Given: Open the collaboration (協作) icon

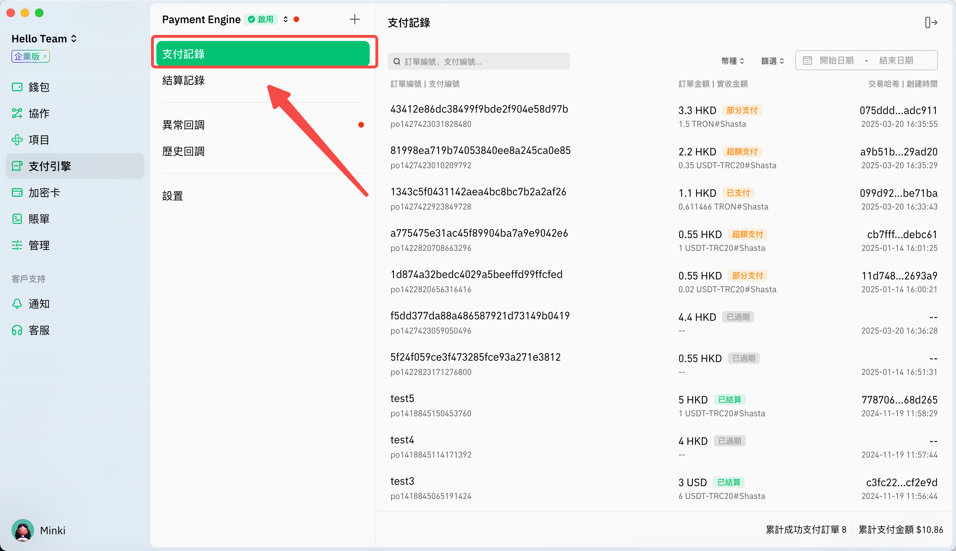Looking at the screenshot, I should (17, 113).
